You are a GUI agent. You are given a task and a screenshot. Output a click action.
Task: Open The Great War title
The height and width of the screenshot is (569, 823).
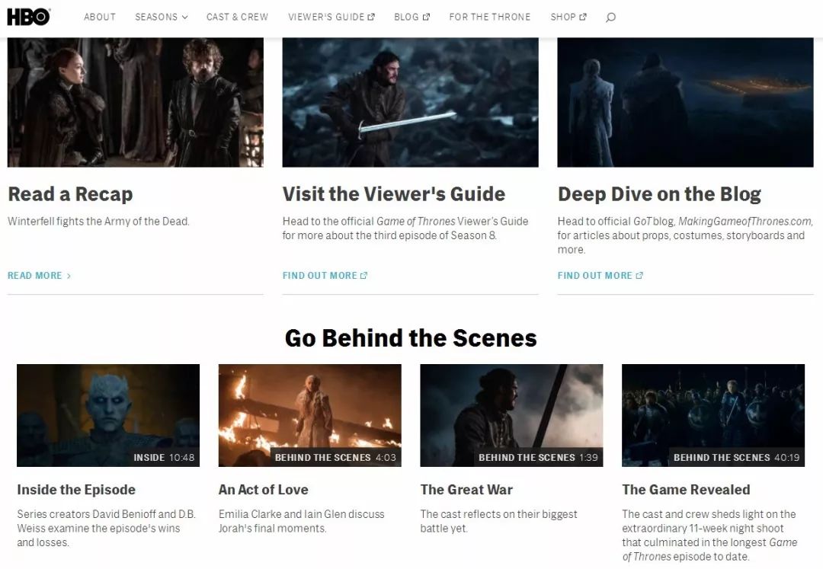[x=466, y=490]
